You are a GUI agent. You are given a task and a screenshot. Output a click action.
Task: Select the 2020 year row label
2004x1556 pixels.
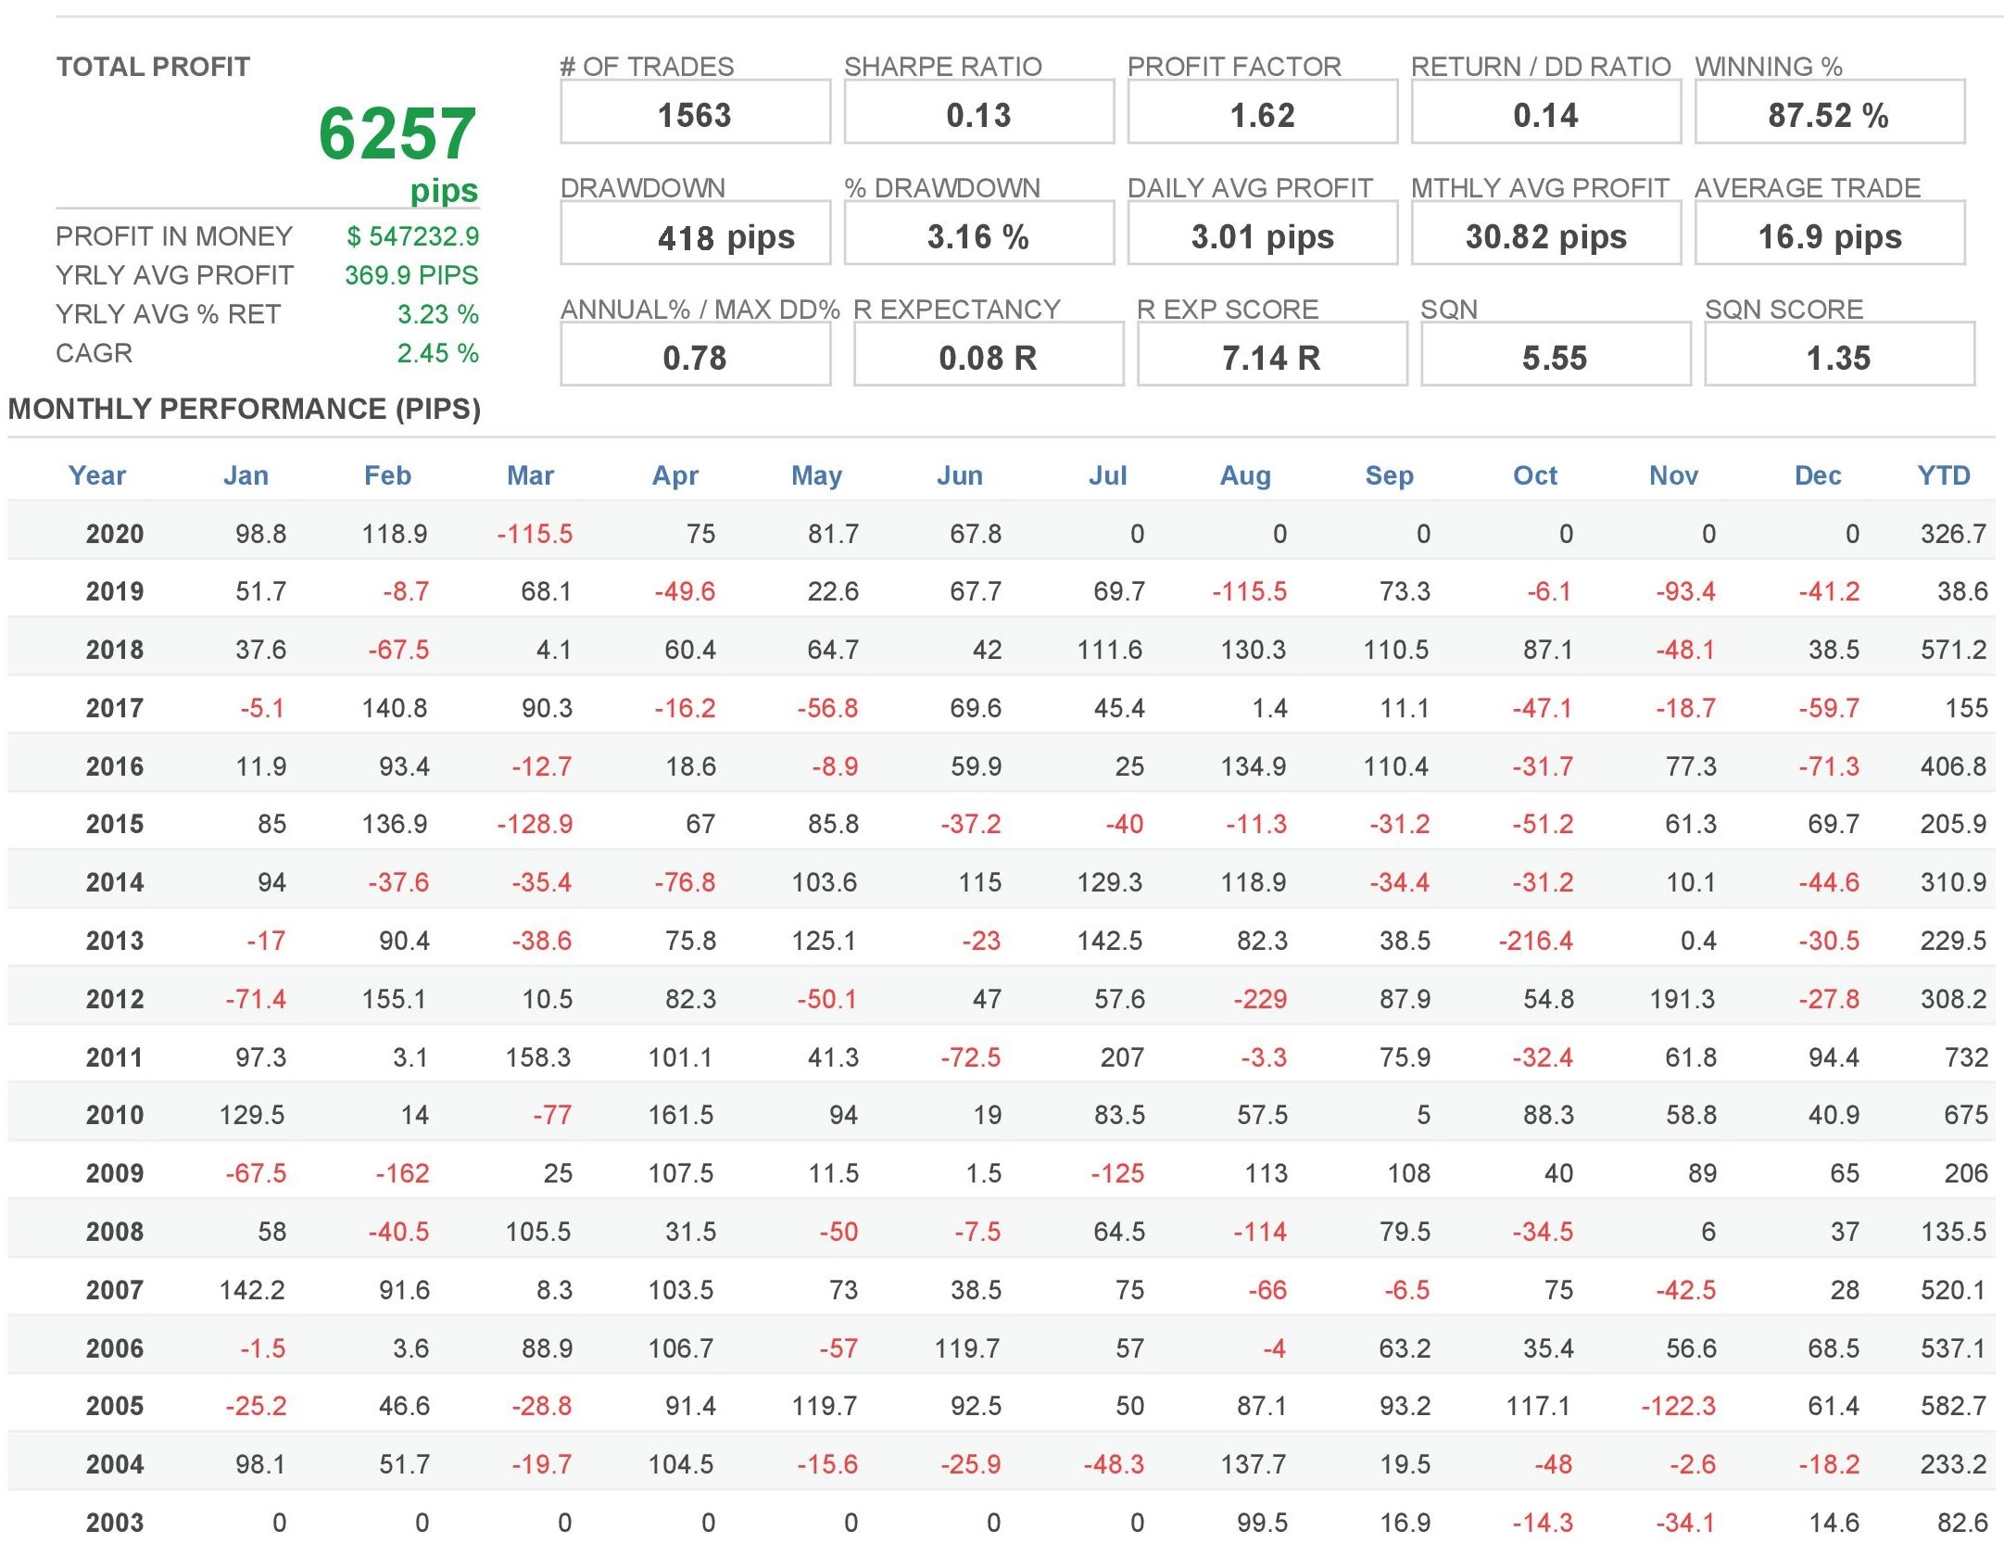[x=115, y=534]
